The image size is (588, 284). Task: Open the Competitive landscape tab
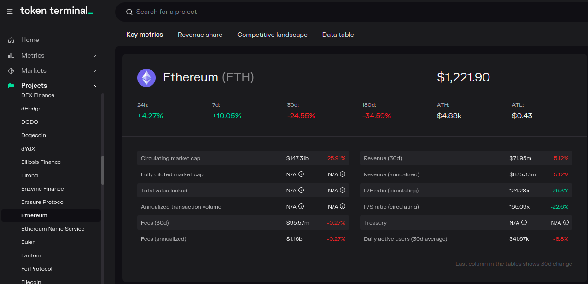click(272, 35)
